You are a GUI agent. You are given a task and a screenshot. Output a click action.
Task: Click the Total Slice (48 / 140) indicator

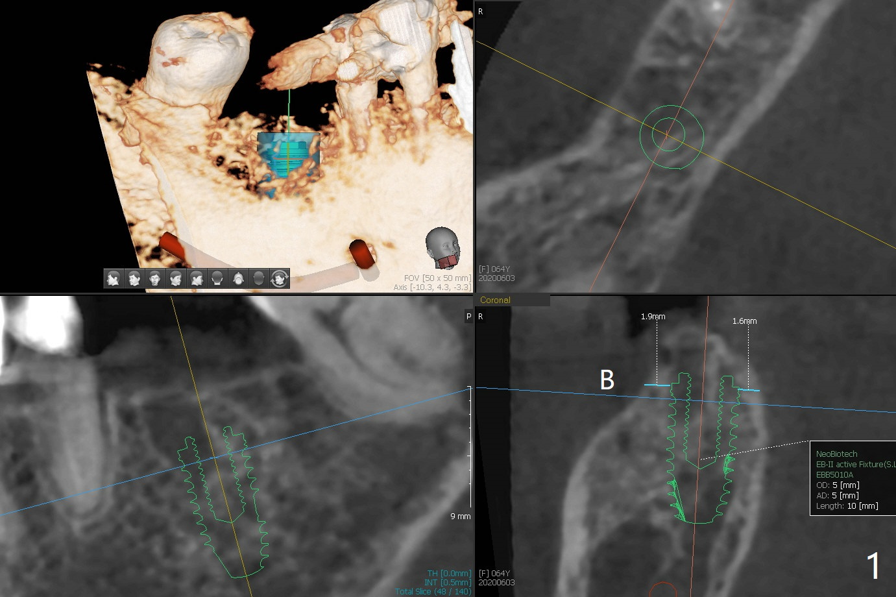433,591
